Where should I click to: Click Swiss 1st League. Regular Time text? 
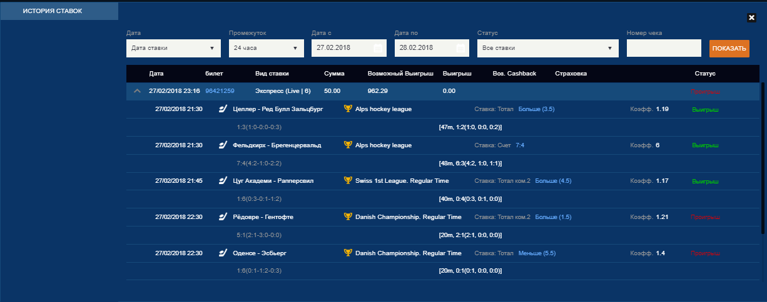402,181
